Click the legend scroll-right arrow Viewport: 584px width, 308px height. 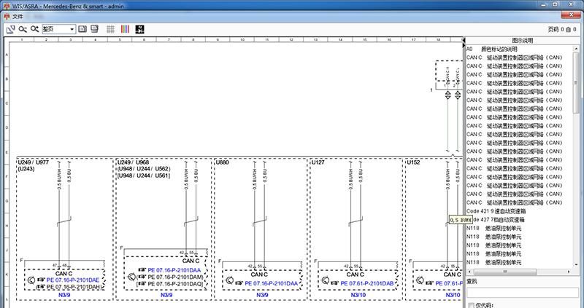point(569,272)
